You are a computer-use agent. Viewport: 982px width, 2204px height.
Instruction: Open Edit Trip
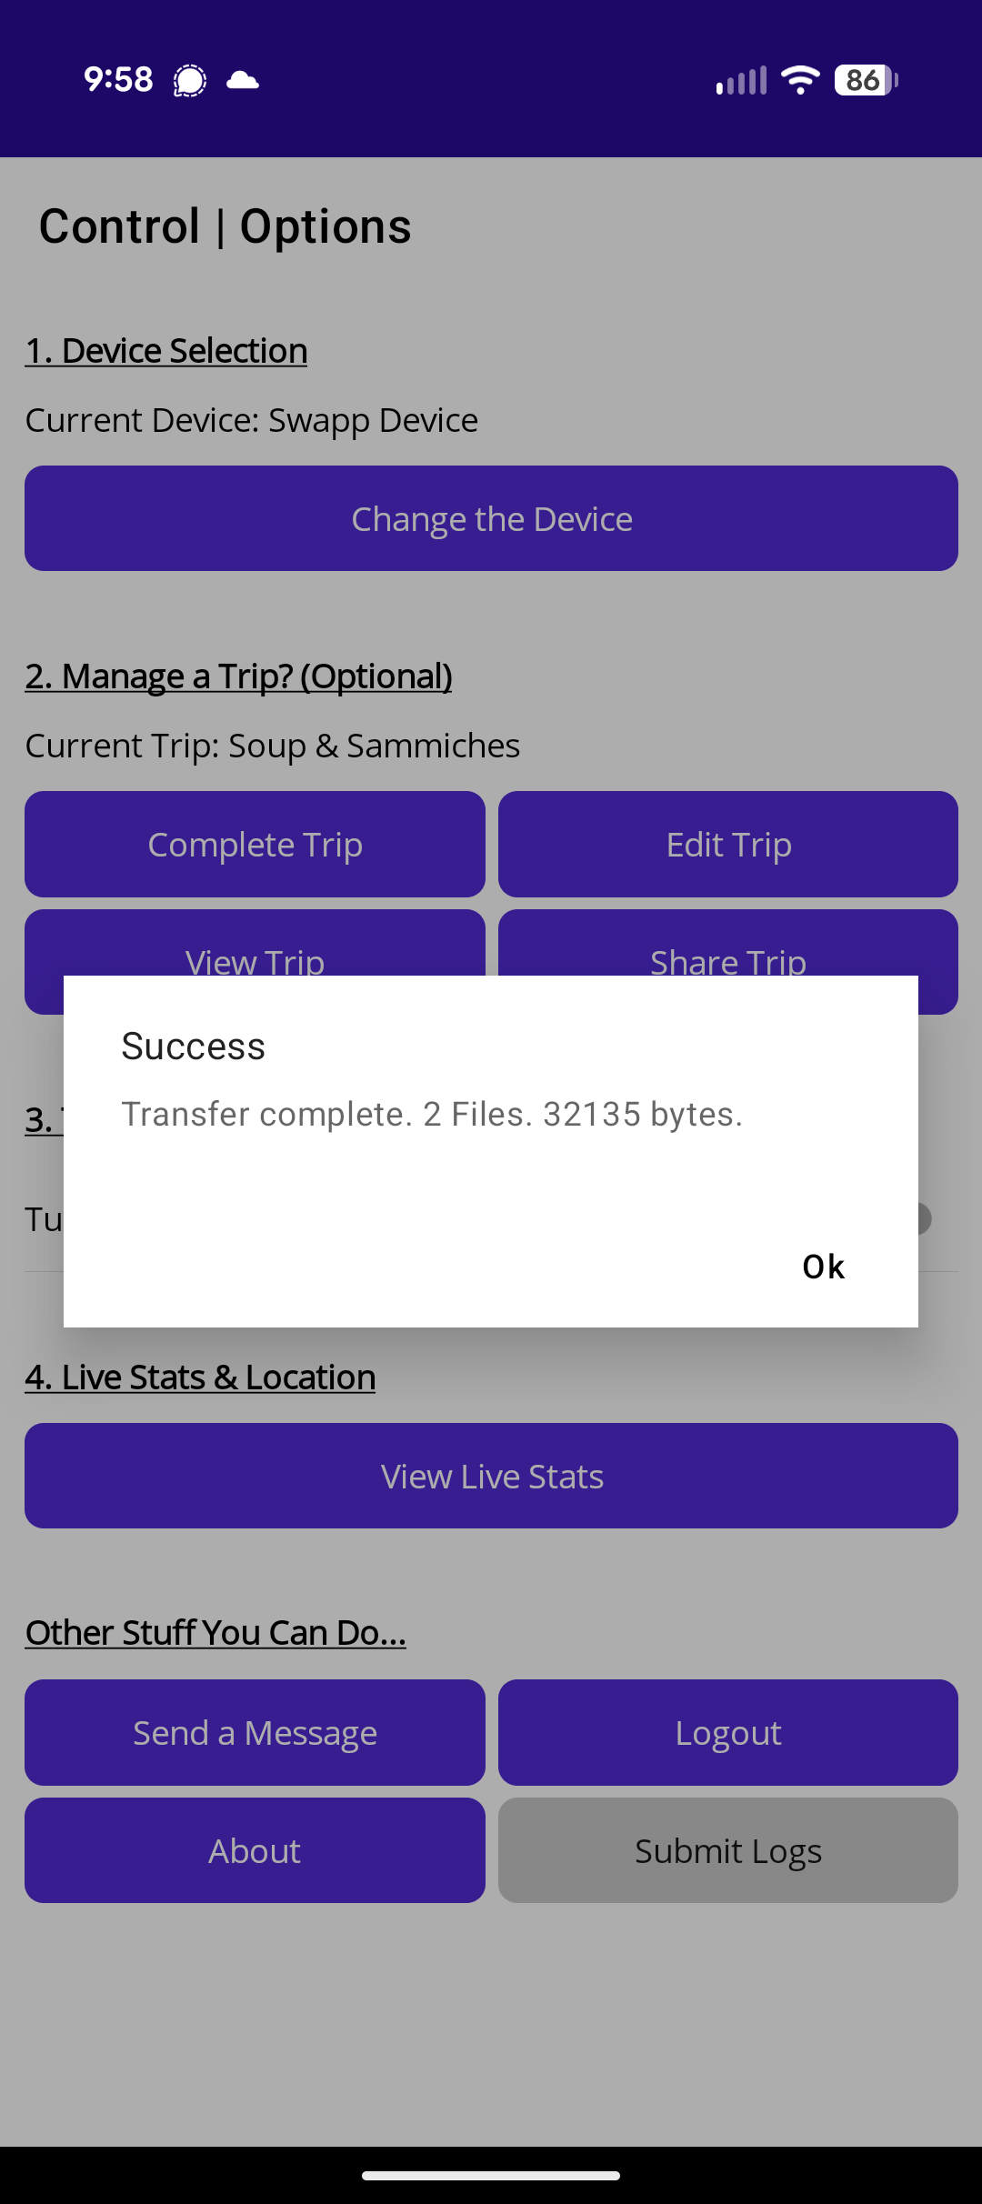(728, 845)
